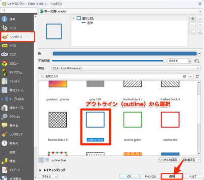The width and height of the screenshot is (204, 180).
Task: Click the green add symbol layer button
Action: coord(193,19)
